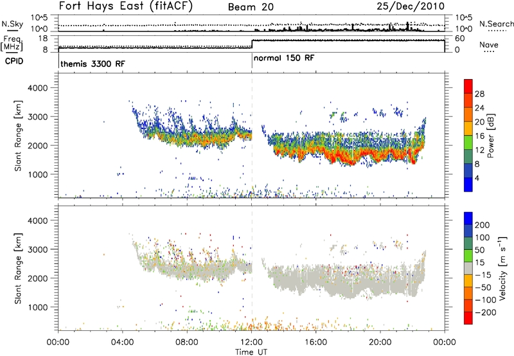The image size is (514, 356).
Task: Select the "CPID" row label
Action: point(14,61)
